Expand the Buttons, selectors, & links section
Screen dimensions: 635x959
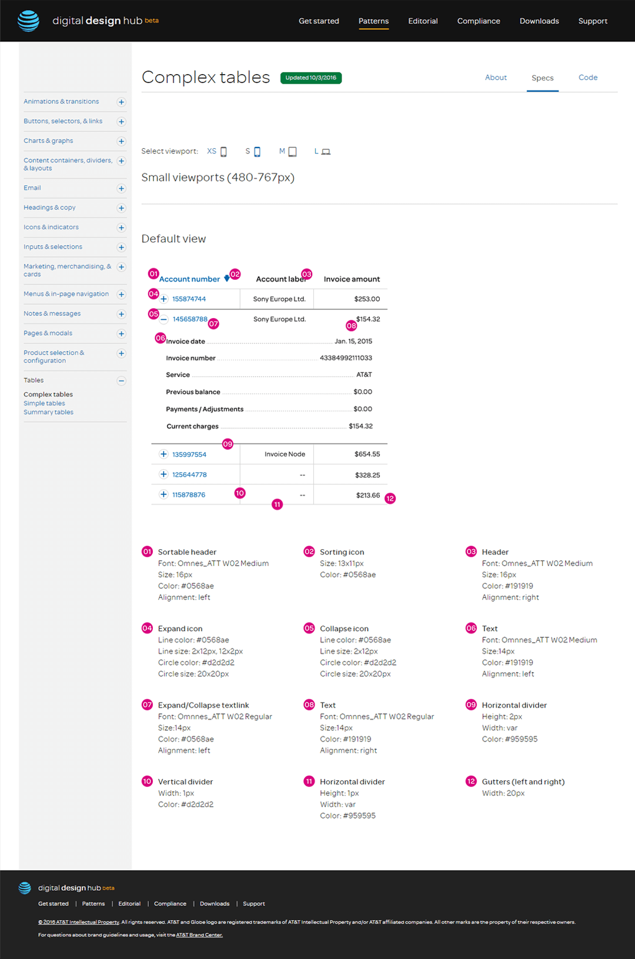pyautogui.click(x=121, y=122)
